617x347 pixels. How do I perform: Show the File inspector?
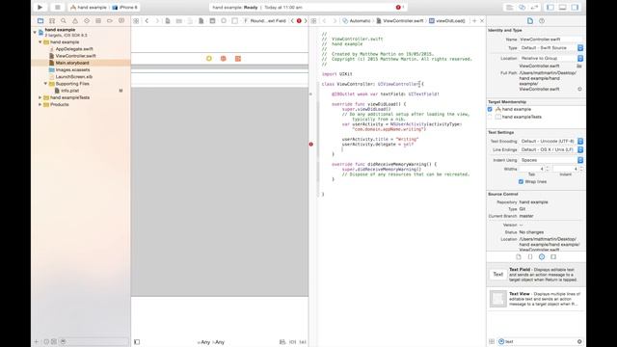tap(530, 21)
